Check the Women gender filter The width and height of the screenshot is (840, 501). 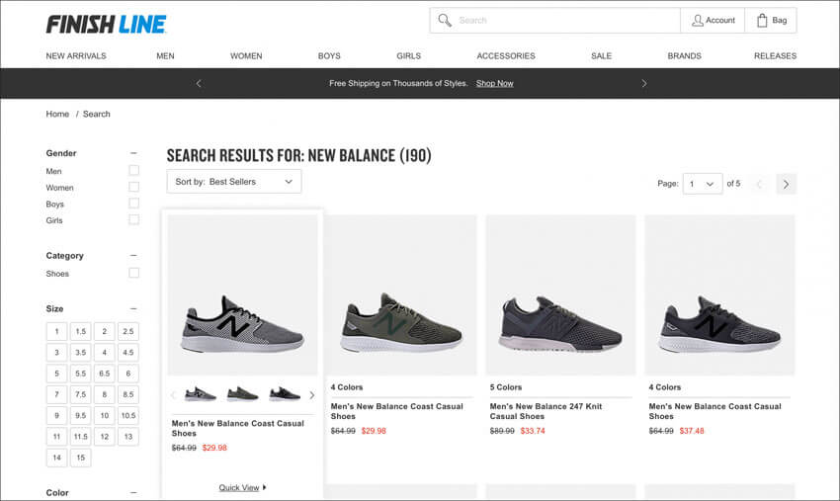[x=134, y=187]
